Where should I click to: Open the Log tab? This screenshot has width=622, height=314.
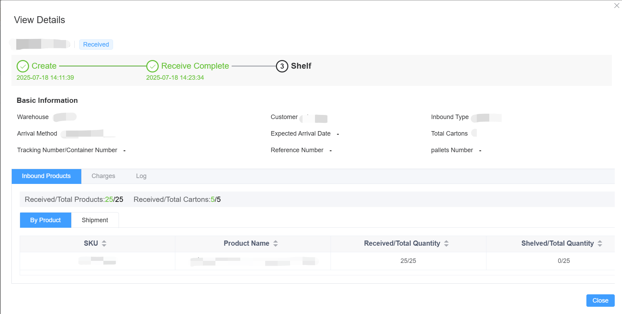click(141, 176)
